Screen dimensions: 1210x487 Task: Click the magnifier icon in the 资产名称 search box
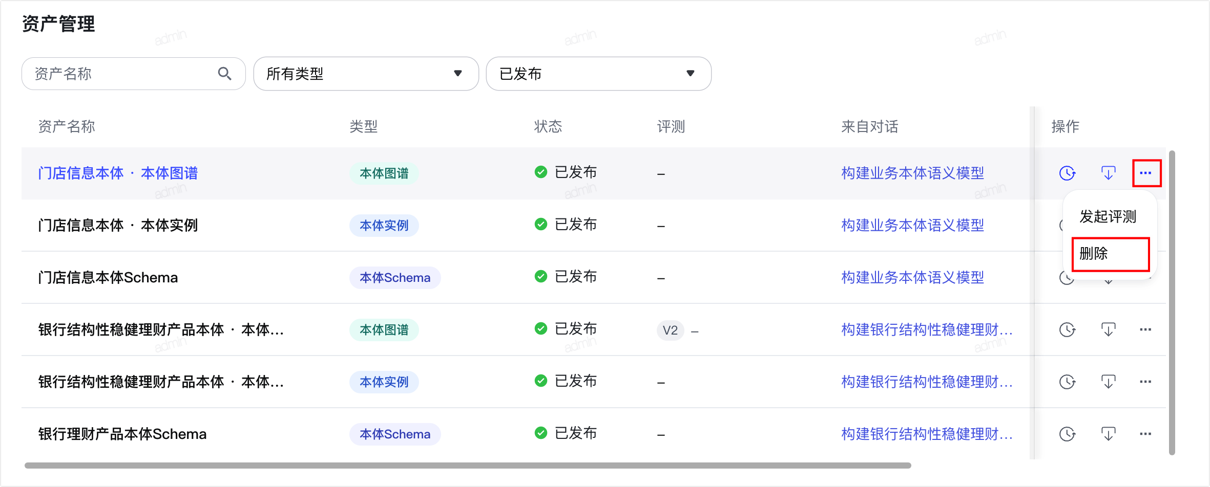[224, 74]
